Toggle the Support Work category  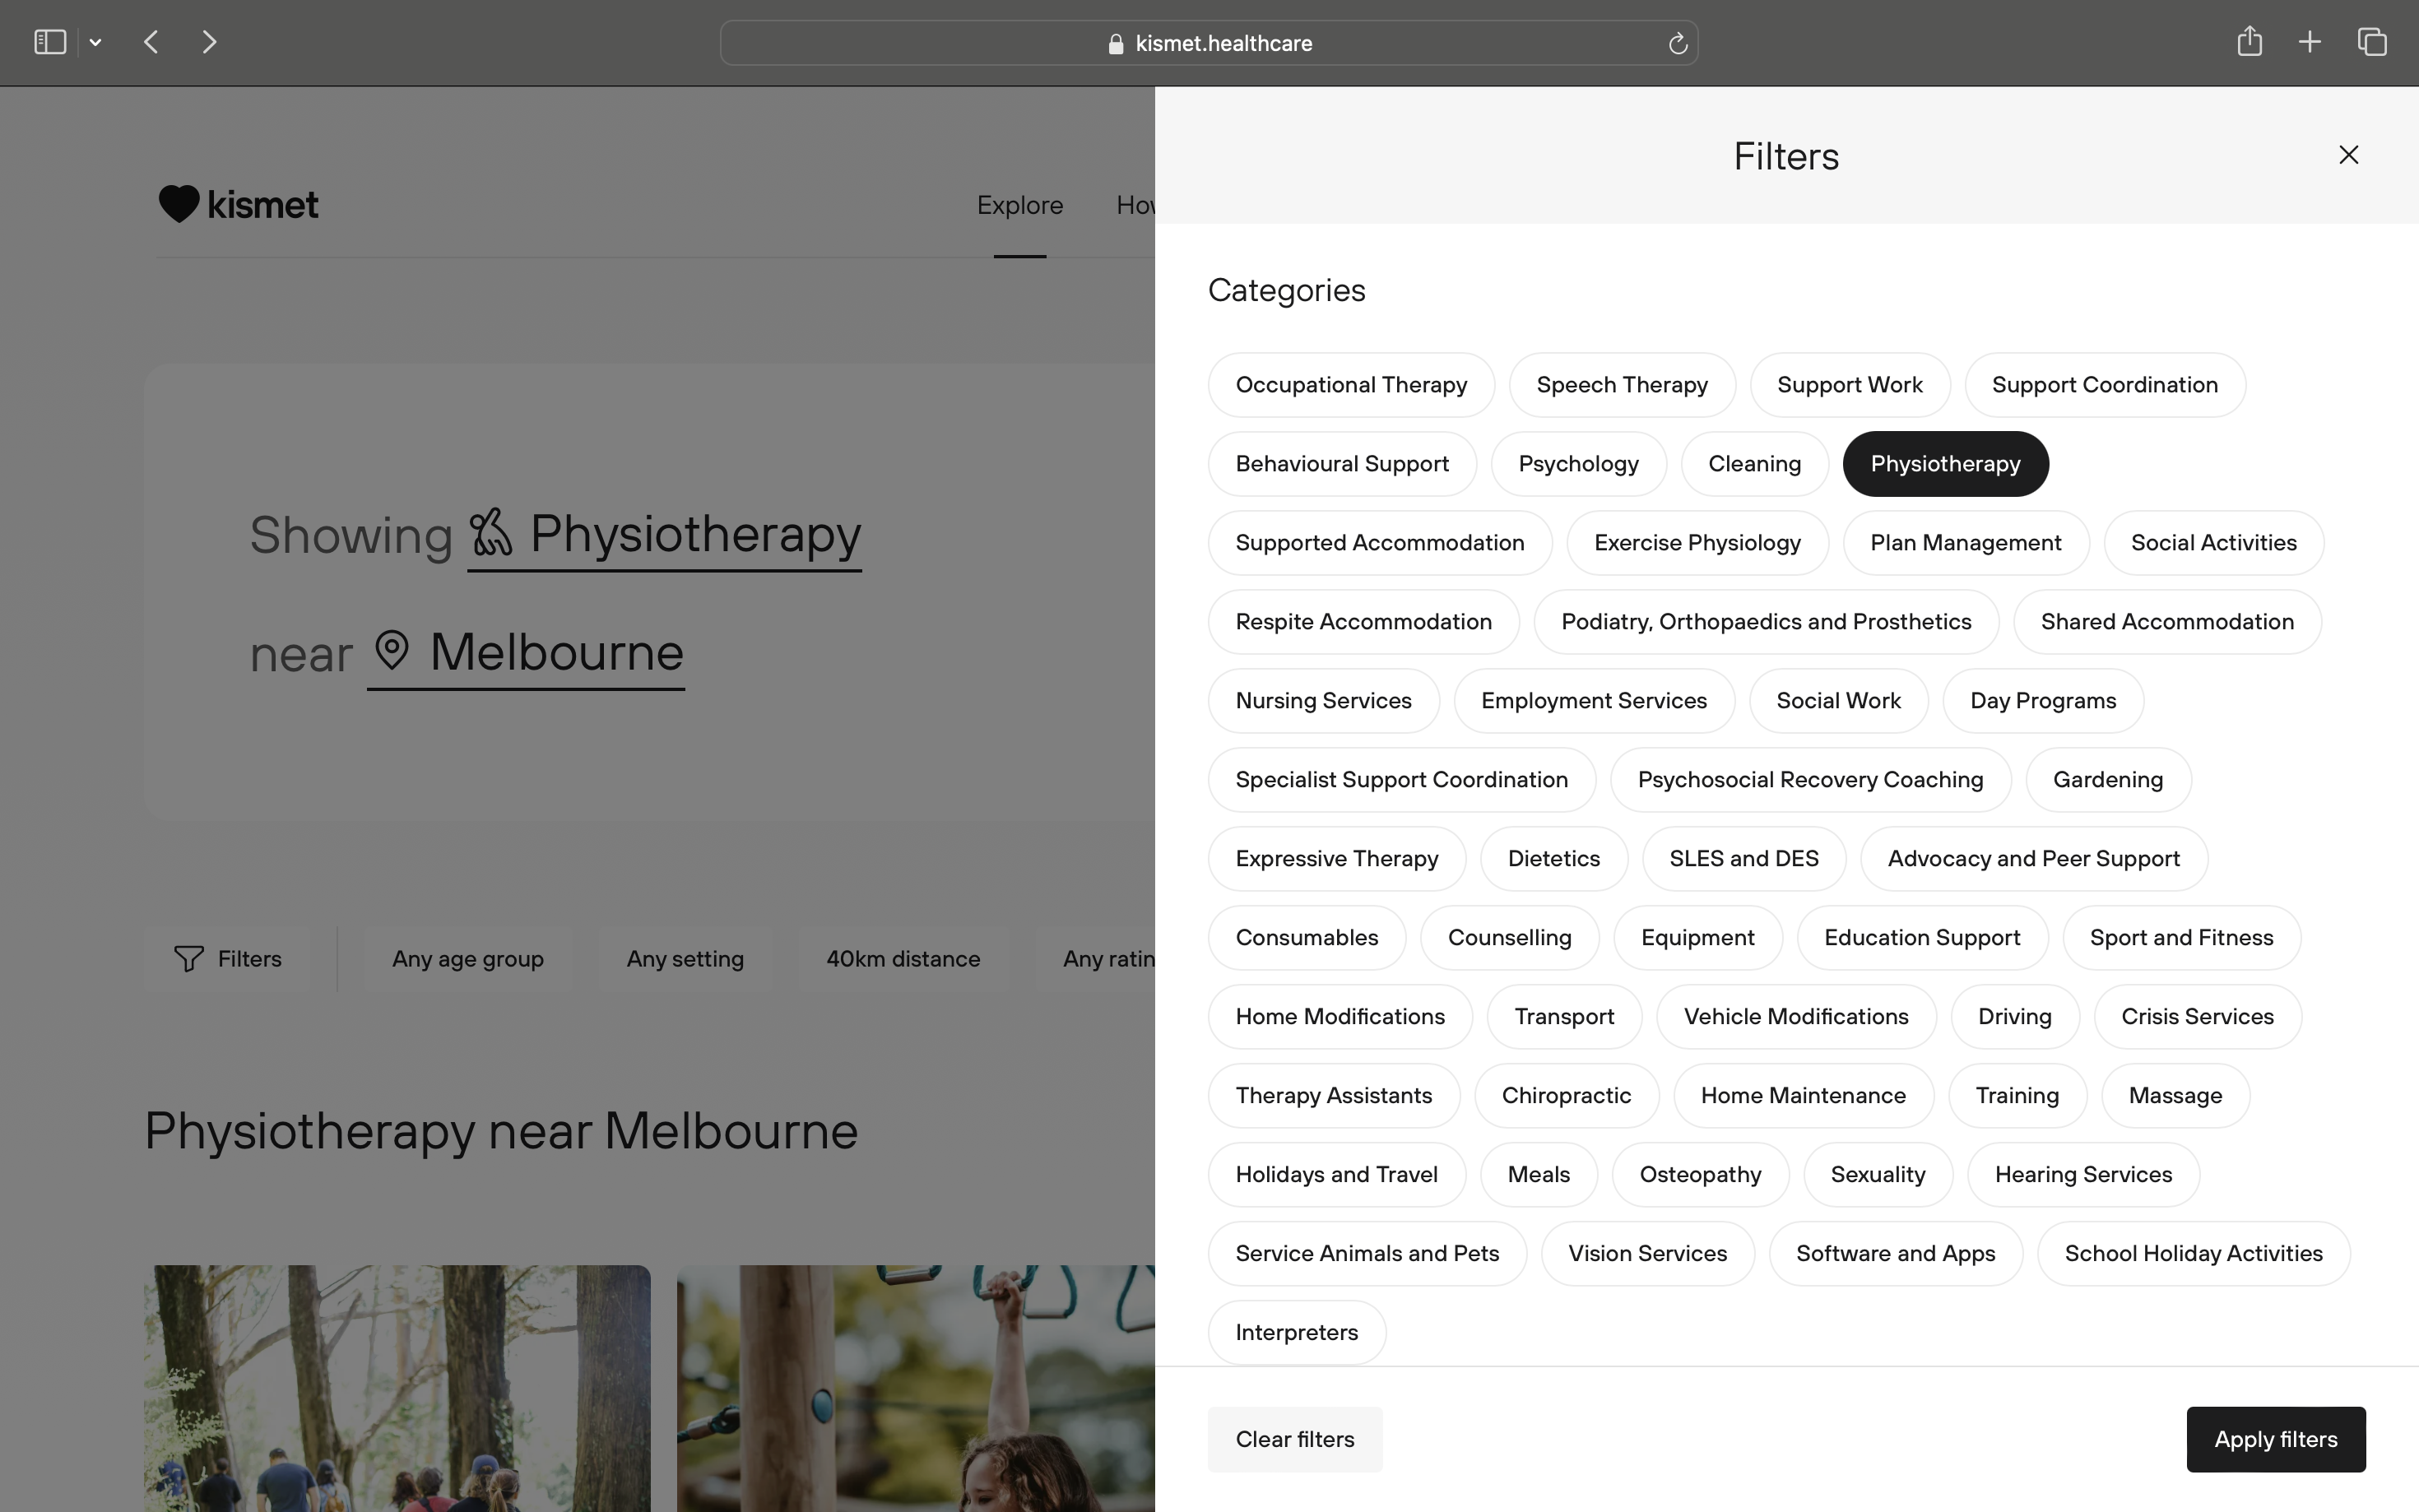point(1850,385)
